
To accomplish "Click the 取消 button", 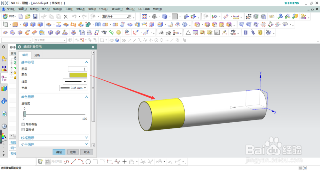I will click(x=86, y=152).
